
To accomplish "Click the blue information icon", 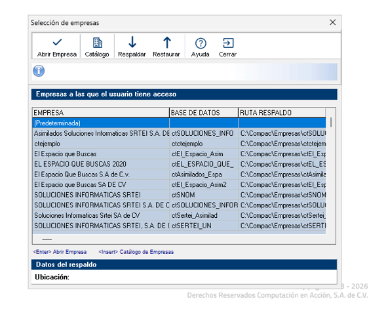I will pos(39,71).
